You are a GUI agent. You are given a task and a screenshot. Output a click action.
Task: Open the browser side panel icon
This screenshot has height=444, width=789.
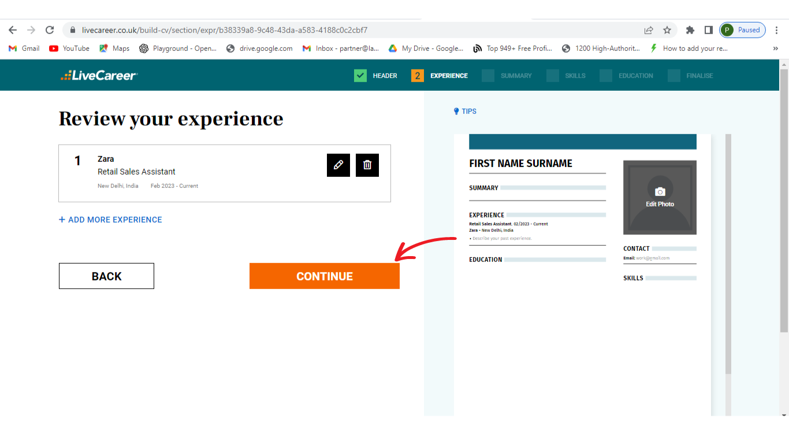[708, 30]
